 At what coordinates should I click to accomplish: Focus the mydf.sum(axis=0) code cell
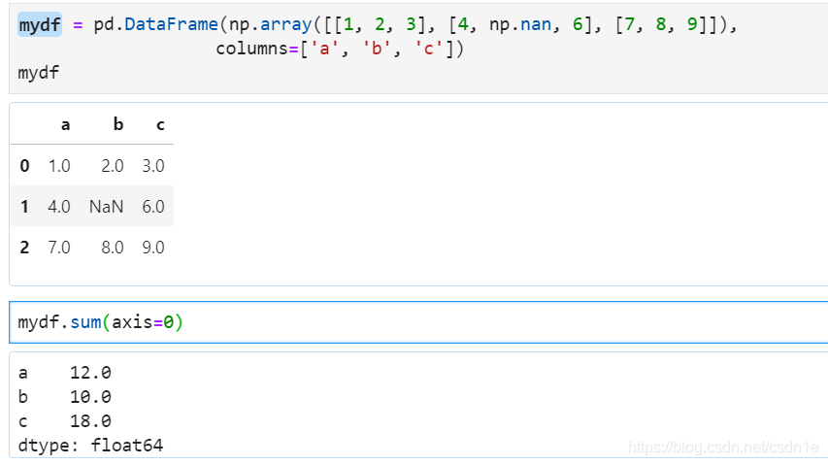click(418, 322)
